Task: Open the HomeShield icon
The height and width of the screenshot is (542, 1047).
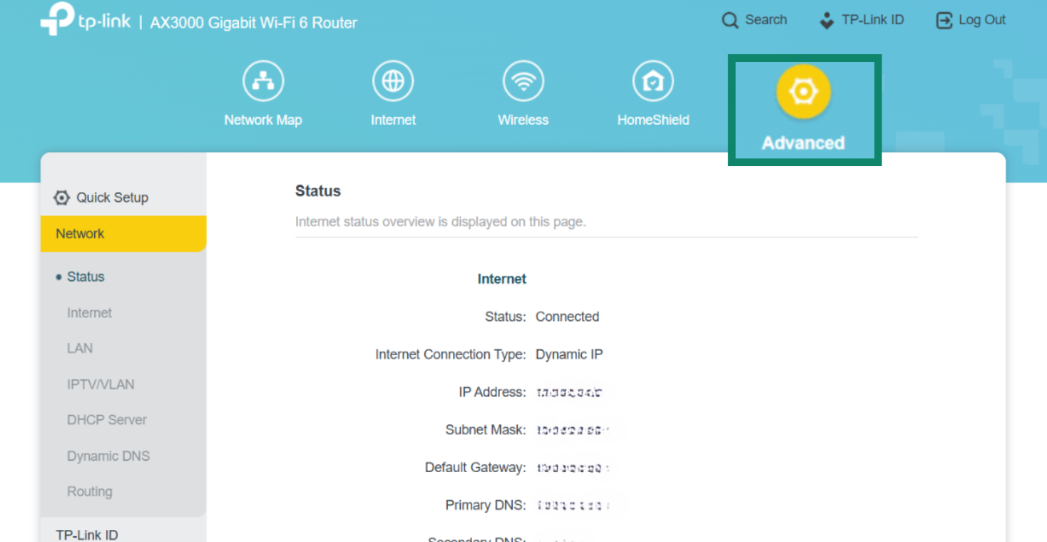Action: [x=653, y=81]
